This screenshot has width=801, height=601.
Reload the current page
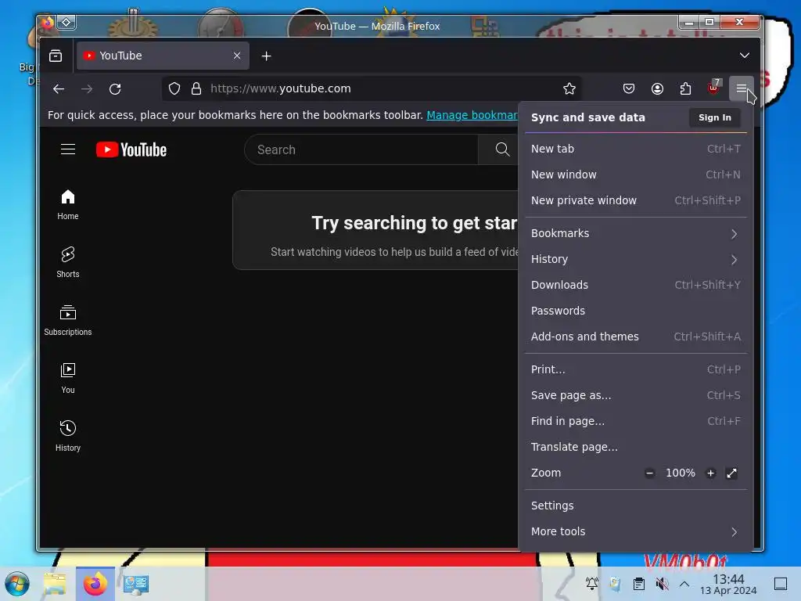point(115,89)
